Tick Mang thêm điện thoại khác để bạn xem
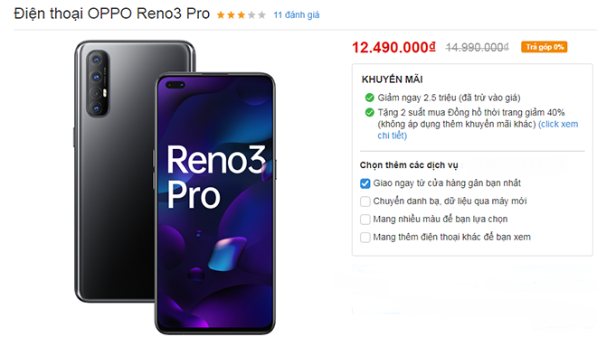597x337 pixels. pyautogui.click(x=365, y=238)
